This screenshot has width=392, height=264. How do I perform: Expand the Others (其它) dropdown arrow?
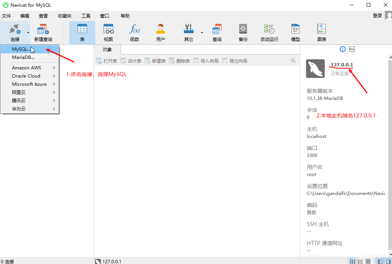(202, 32)
